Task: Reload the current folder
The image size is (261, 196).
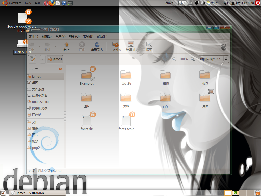Action: [x=97, y=46]
